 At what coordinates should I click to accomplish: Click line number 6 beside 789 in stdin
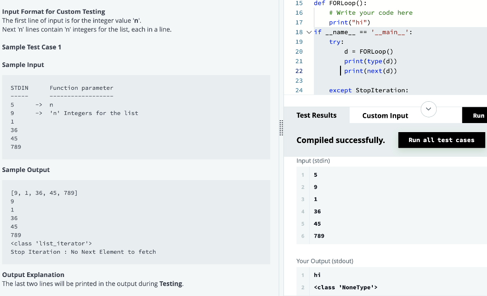[x=303, y=236]
